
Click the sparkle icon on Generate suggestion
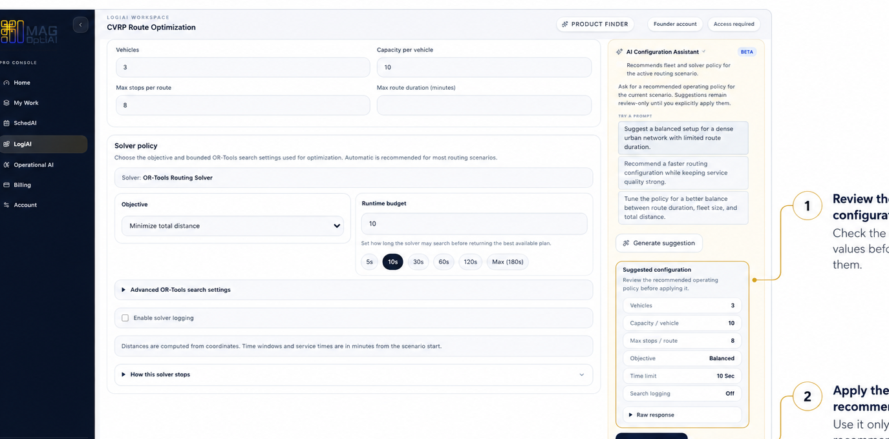point(626,243)
